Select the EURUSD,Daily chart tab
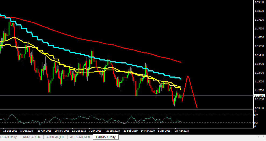 [x=106, y=137]
